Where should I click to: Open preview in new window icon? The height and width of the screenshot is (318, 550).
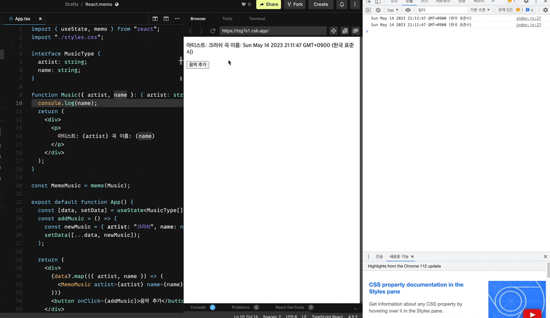355,31
